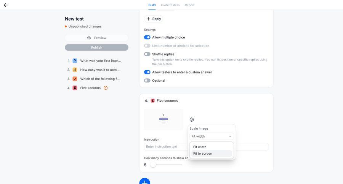
Task: Click the Preview button
Action: pyautogui.click(x=96, y=38)
